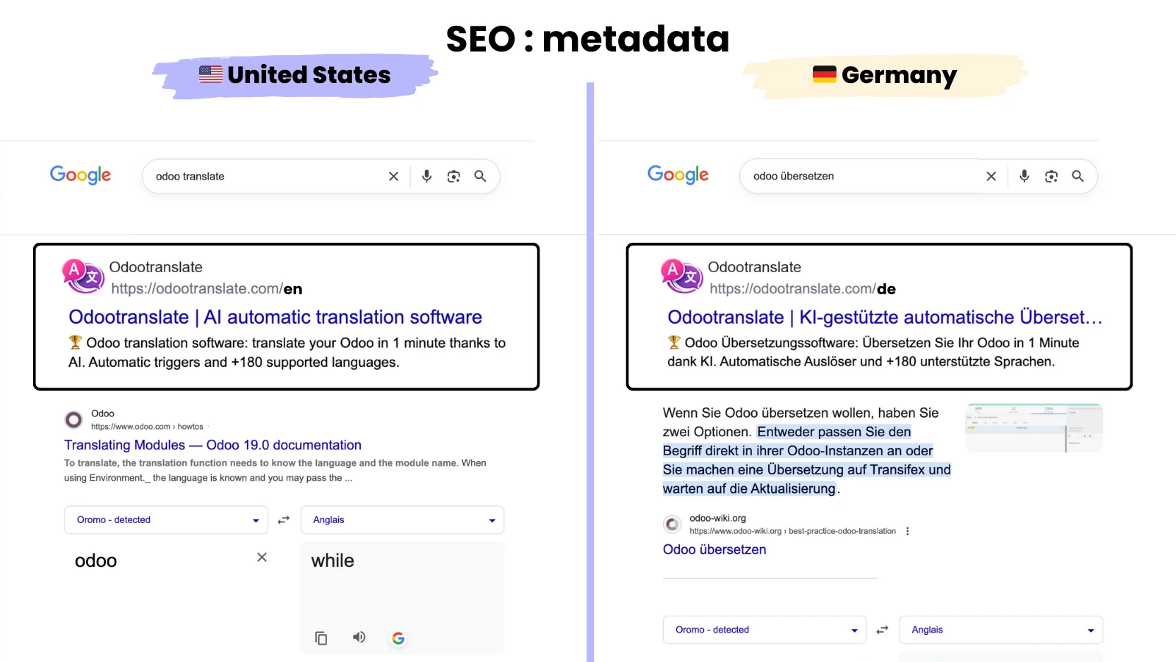Open 'Translating Modules — Odoo 19.0 documentation' link
1176x662 pixels.
[212, 445]
